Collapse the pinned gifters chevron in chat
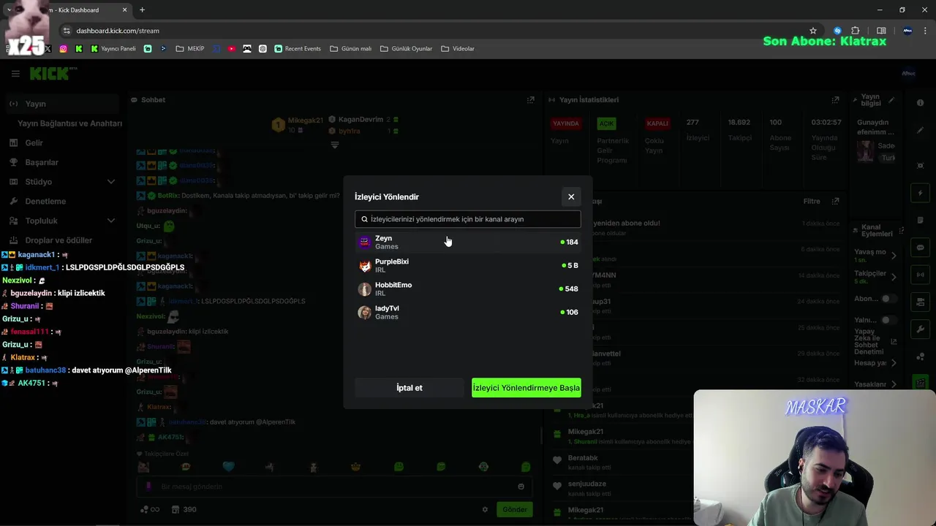Viewport: 936px width, 526px height. pos(334,145)
